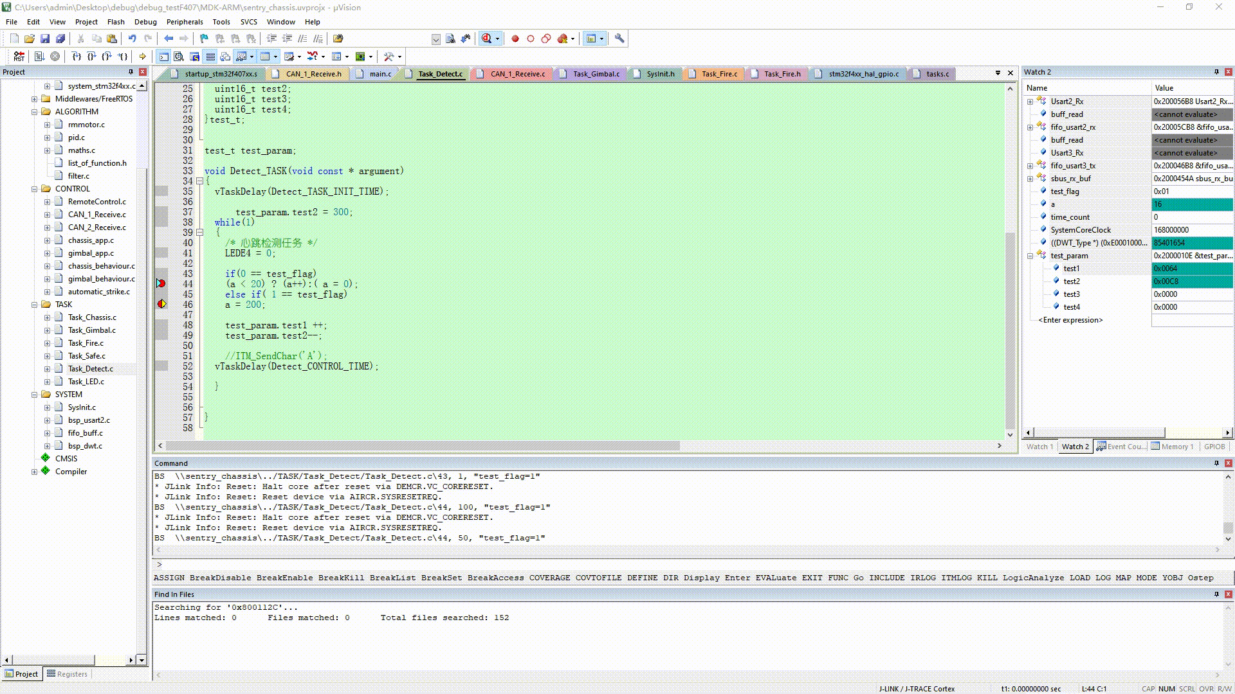Open the Configuration wrench icon
The width and height of the screenshot is (1235, 694).
[x=619, y=39]
